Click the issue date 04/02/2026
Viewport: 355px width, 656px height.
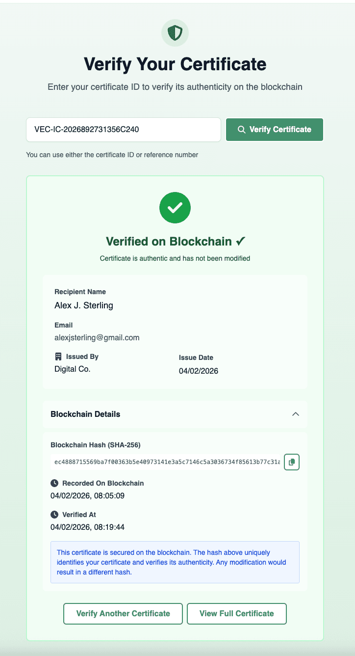pyautogui.click(x=199, y=371)
